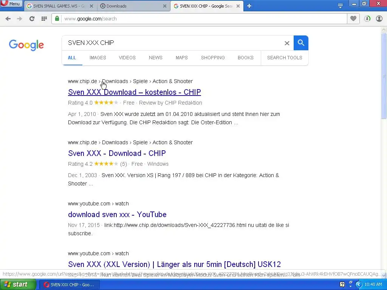Open the Opera Menu button
Viewport: 387px width, 290px height.
pos(11,4)
